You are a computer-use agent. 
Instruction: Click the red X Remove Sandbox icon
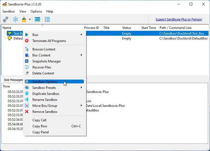coord(27,111)
